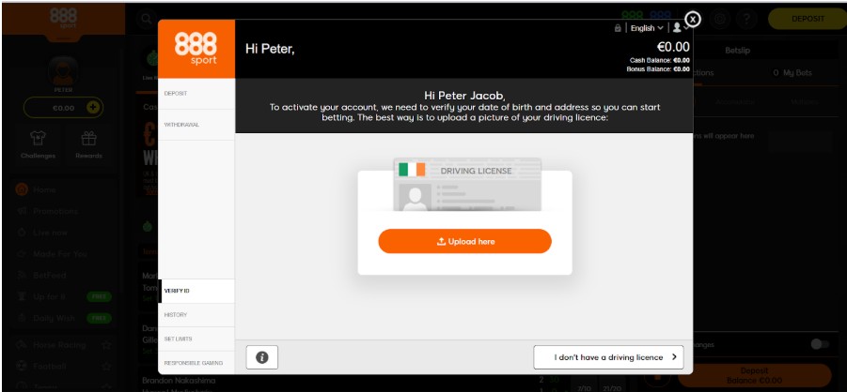Click the lock icon near English
The height and width of the screenshot is (392, 847).
tap(618, 28)
